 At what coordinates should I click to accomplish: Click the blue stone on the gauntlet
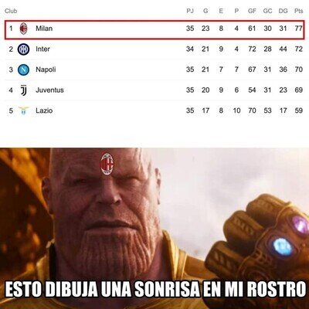coord(283,246)
